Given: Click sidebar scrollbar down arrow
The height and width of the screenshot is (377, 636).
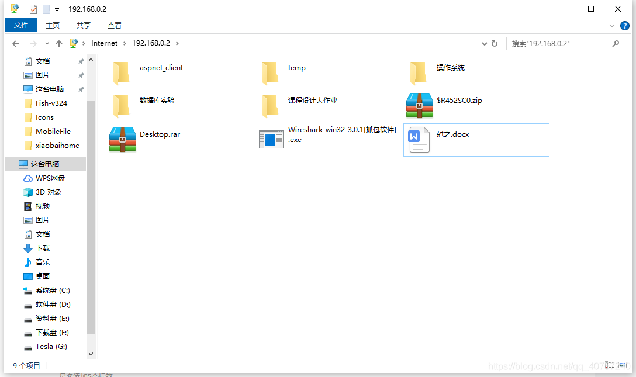Looking at the screenshot, I should coord(91,354).
